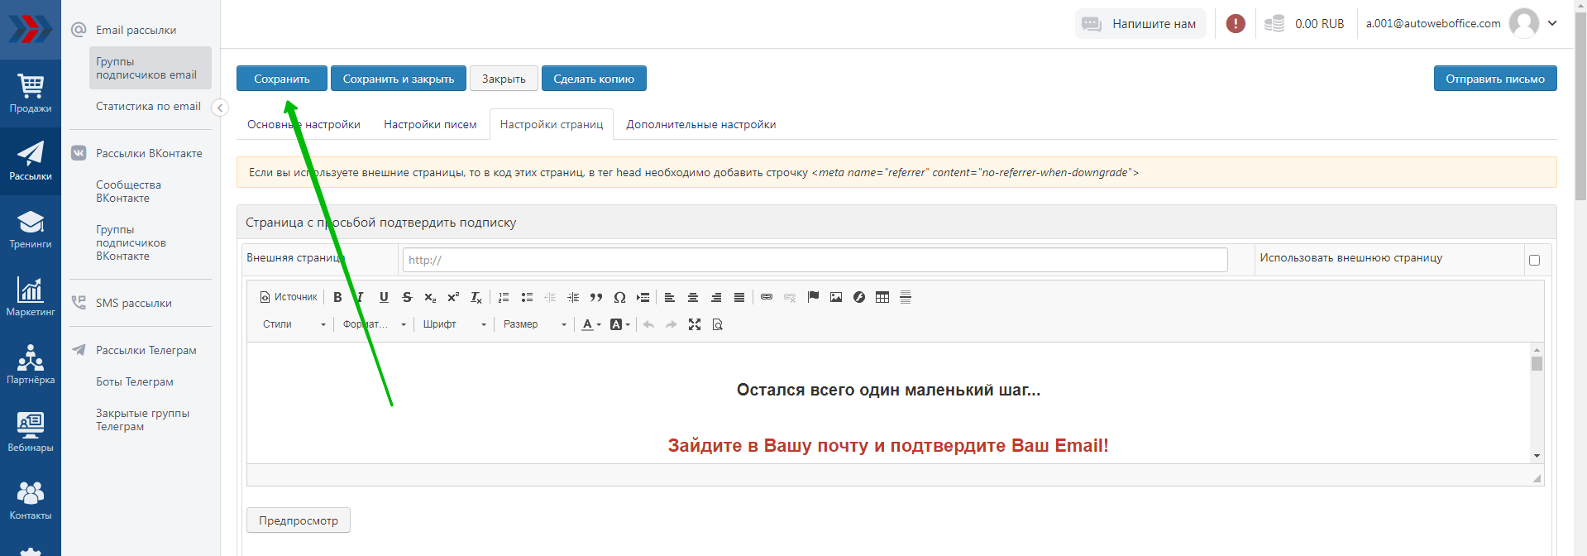1587x556 pixels.
Task: Toggle bold formatting in editor
Action: pos(337,297)
